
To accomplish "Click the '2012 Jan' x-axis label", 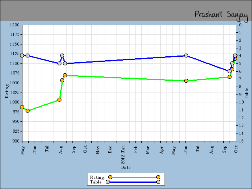I will click(123, 155).
